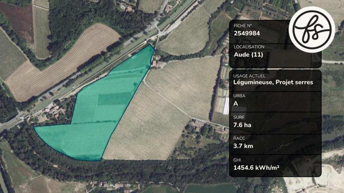The height and width of the screenshot is (193, 344).
Task: Select the Aude (11) location value
Action: coord(248,54)
